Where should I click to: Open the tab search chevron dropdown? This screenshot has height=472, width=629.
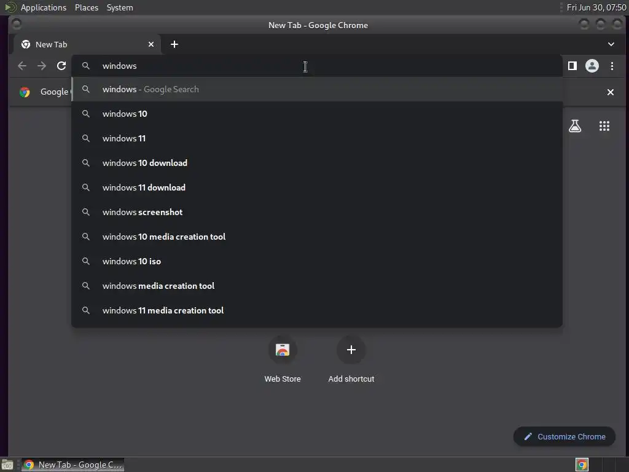[611, 44]
